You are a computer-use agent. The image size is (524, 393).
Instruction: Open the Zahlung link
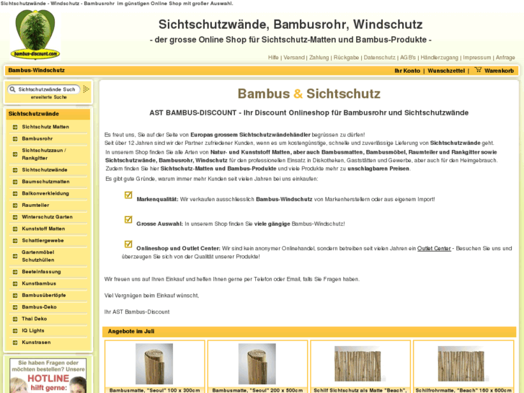[x=319, y=58]
